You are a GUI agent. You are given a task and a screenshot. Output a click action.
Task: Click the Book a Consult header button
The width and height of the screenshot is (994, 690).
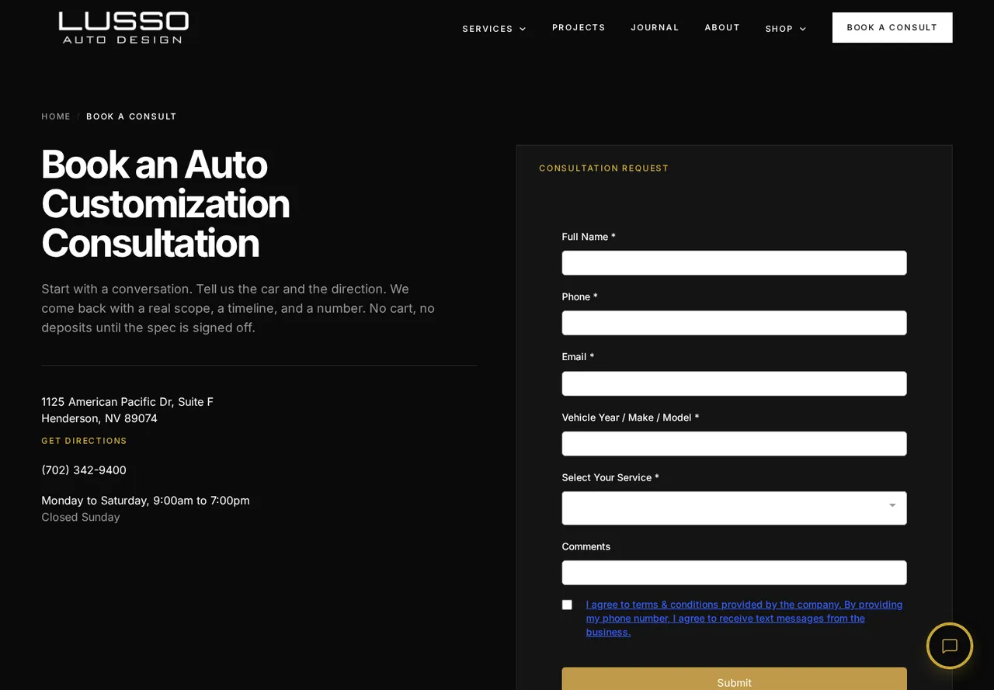pyautogui.click(x=892, y=27)
